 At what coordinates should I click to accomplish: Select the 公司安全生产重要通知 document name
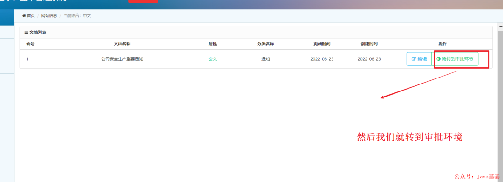(x=122, y=59)
